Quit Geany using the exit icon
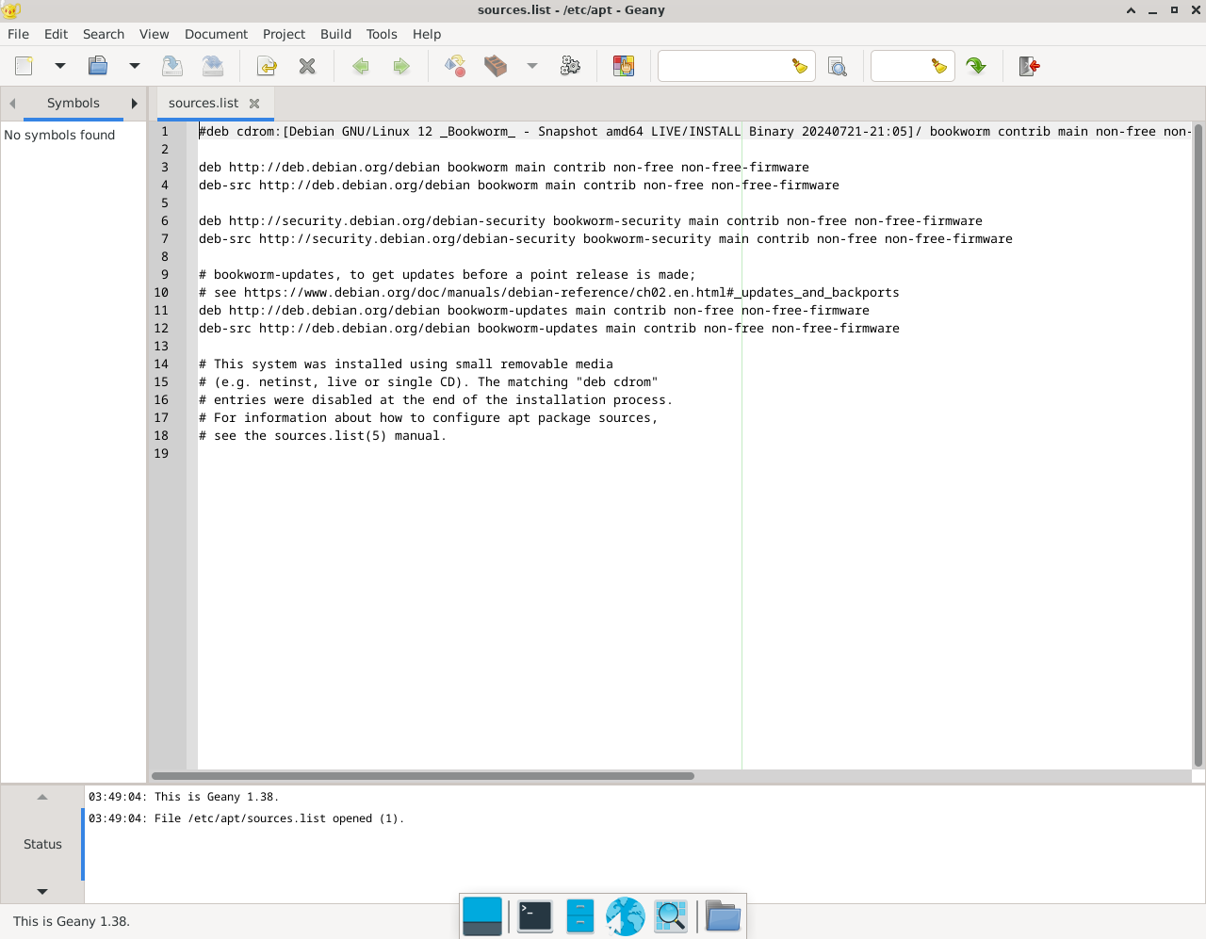The height and width of the screenshot is (939, 1206). click(1030, 66)
